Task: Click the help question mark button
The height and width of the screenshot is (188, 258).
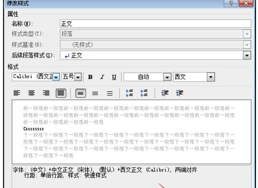Action: point(231,3)
